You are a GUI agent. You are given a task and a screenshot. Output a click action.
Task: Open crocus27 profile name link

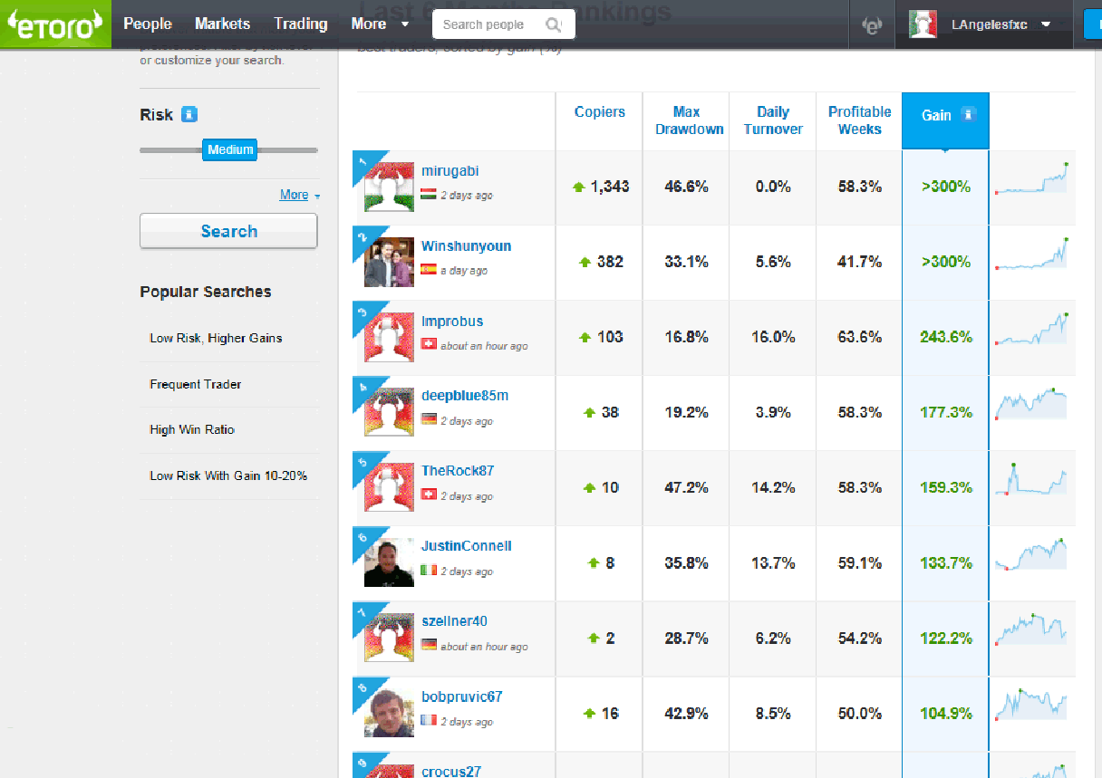[451, 771]
